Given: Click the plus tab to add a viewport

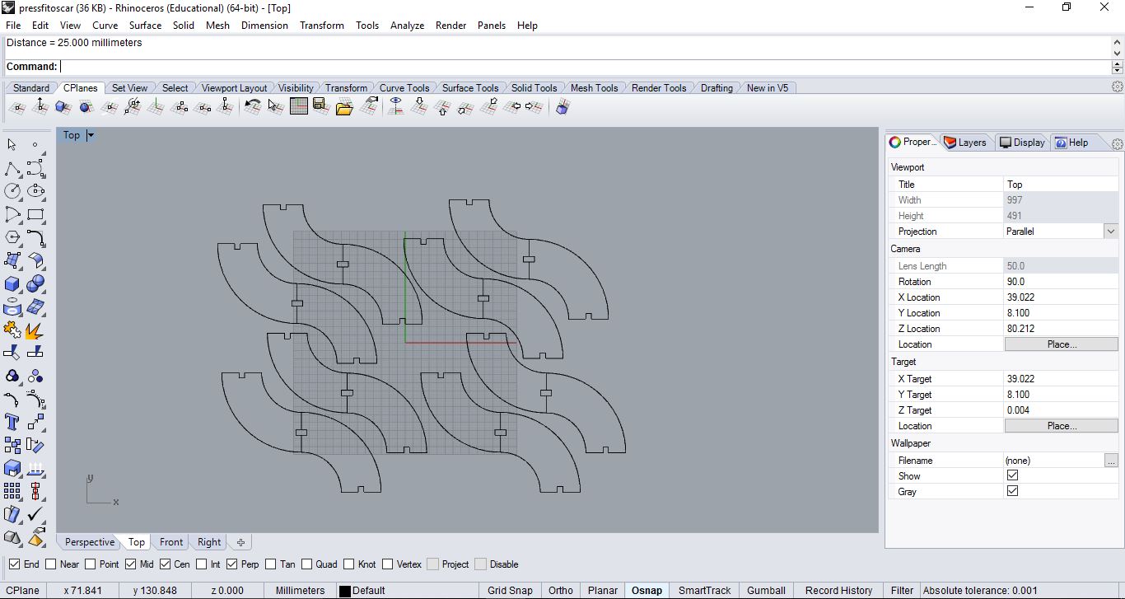Looking at the screenshot, I should tap(240, 542).
